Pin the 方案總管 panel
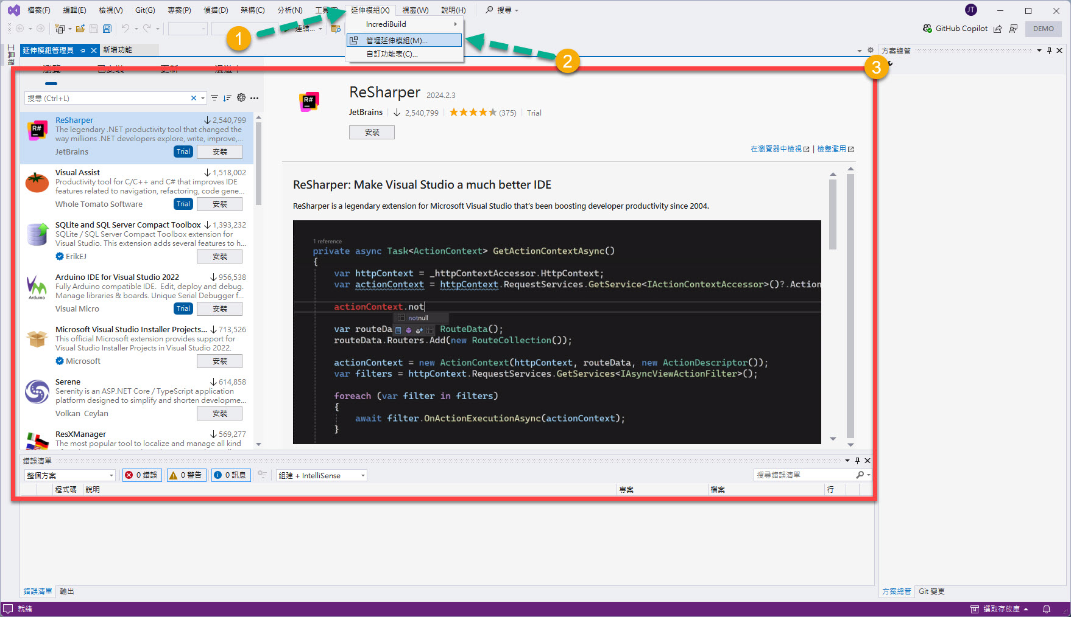 [1049, 51]
